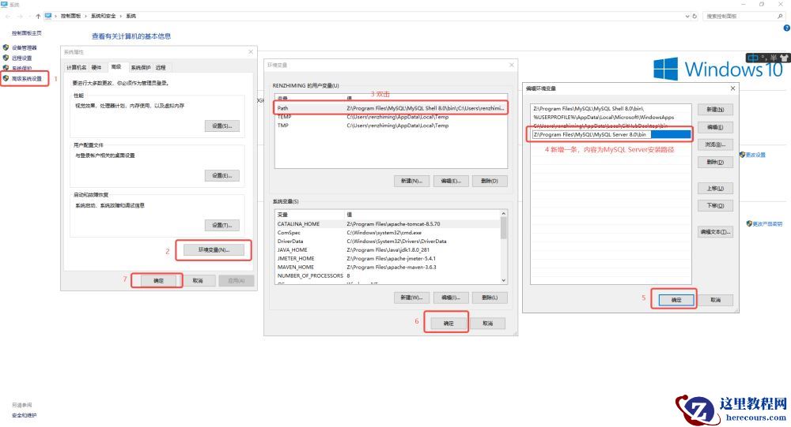The height and width of the screenshot is (427, 791).
Task: Select 控制面板 breadcrumb in address bar
Action: point(70,16)
